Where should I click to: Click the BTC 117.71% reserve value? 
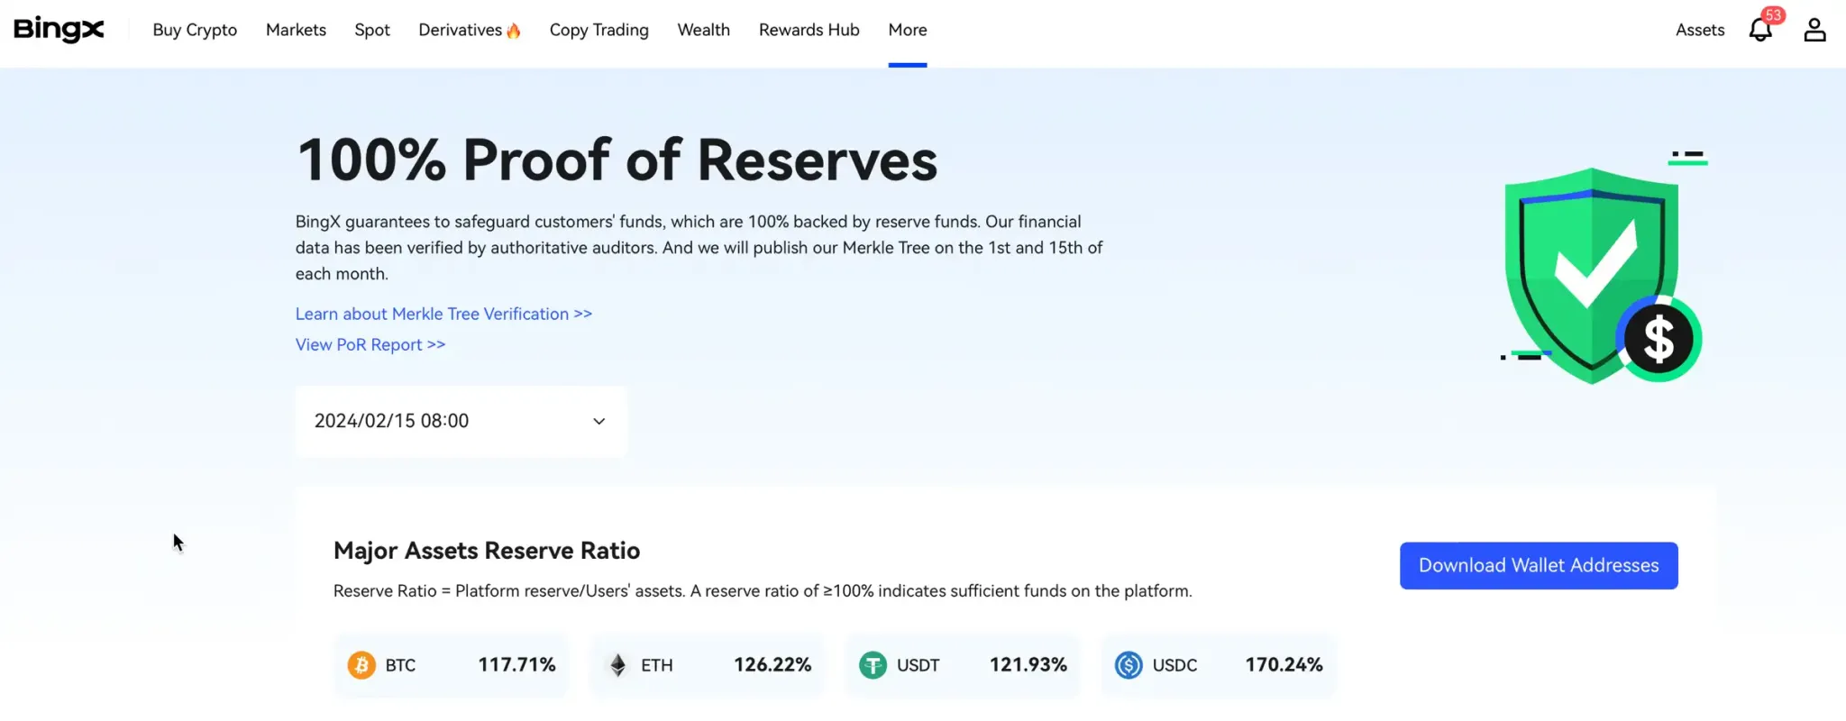point(516,665)
